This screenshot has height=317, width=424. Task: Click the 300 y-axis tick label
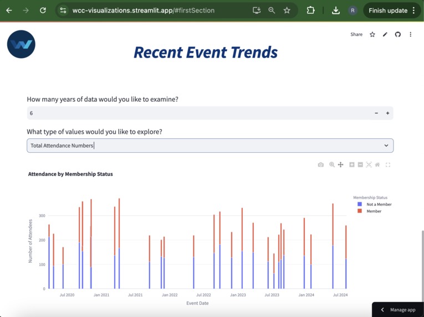(x=42, y=216)
